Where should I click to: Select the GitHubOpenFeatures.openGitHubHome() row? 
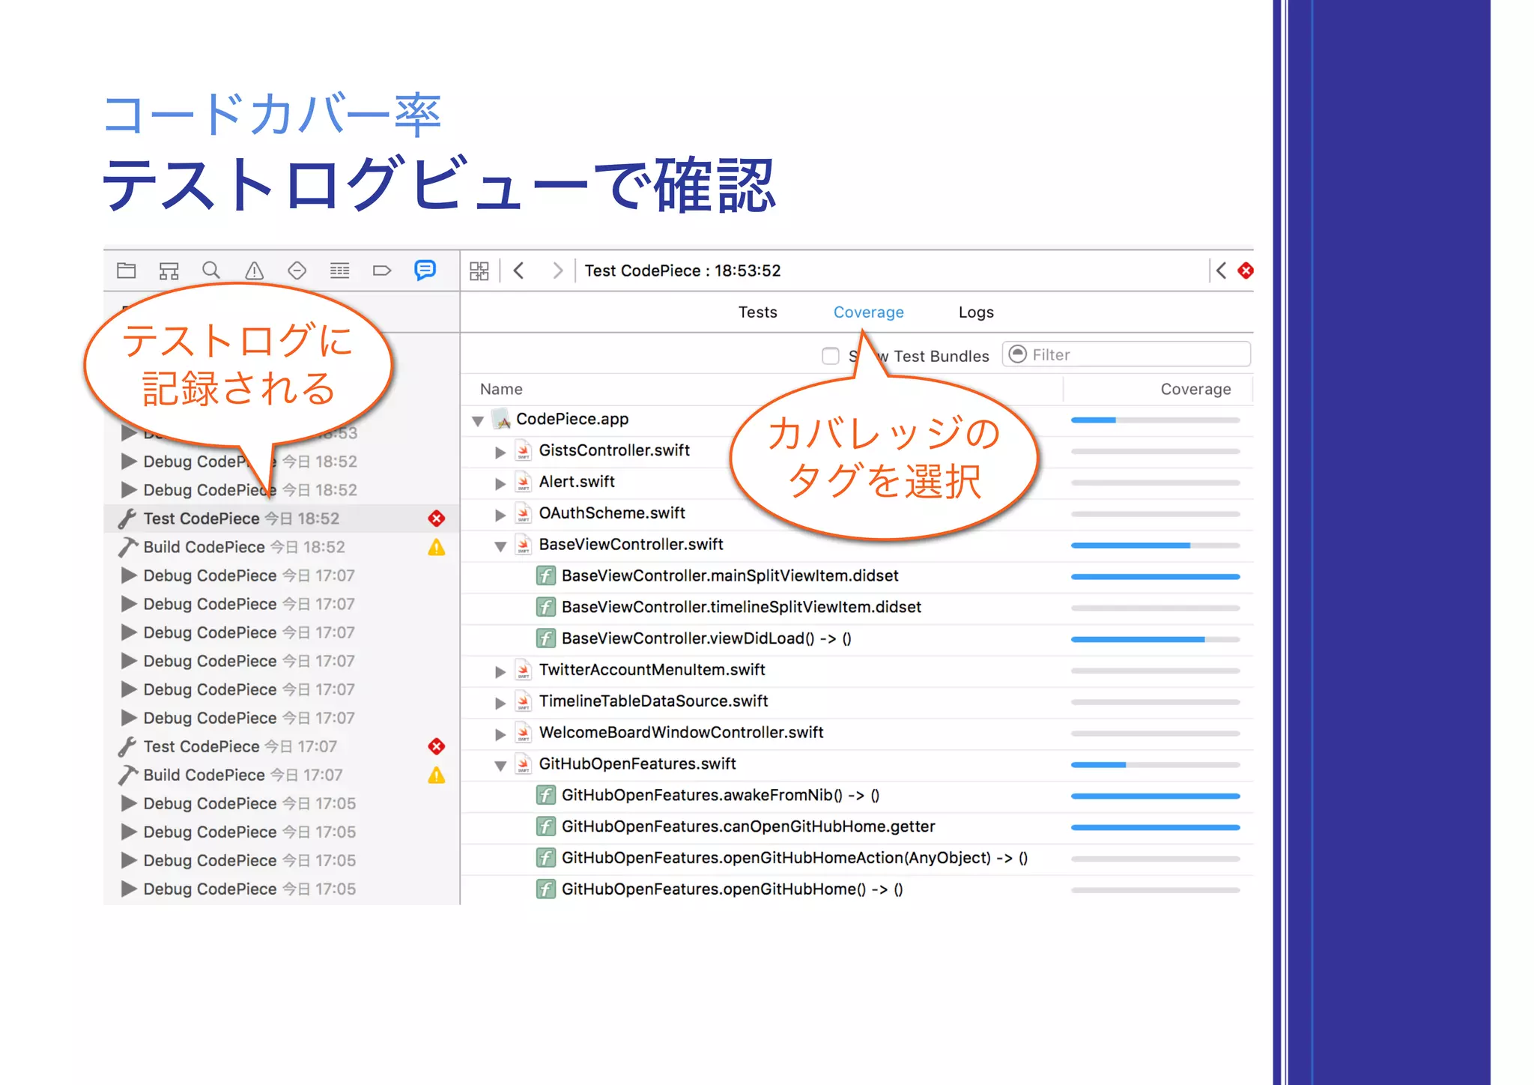pyautogui.click(x=857, y=890)
